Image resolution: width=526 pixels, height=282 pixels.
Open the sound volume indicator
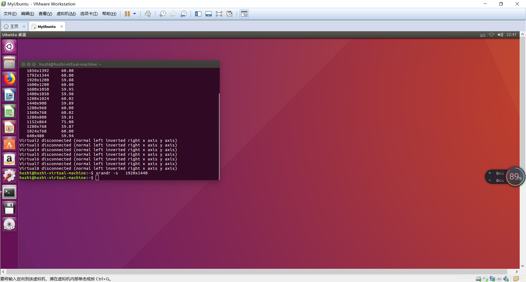click(x=500, y=35)
